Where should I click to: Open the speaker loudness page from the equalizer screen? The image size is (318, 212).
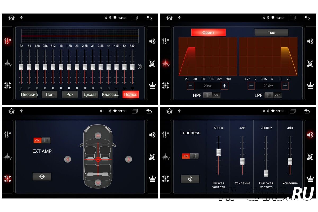[x=152, y=41]
